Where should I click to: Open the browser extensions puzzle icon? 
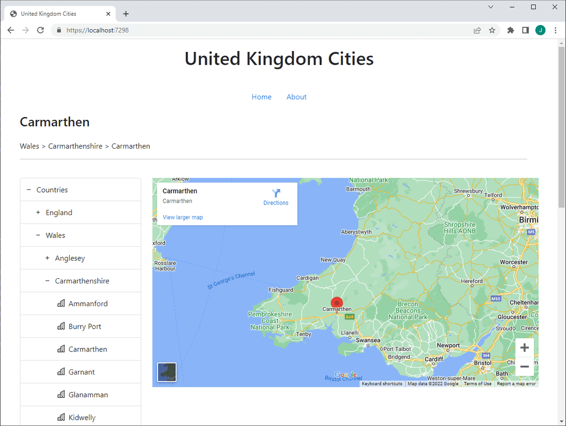(x=510, y=30)
